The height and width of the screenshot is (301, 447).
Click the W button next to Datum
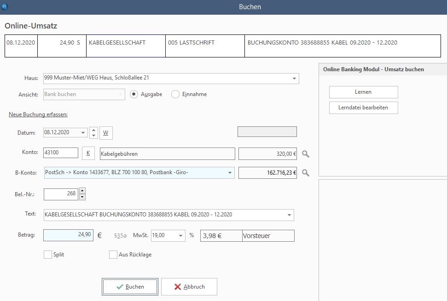click(x=106, y=133)
